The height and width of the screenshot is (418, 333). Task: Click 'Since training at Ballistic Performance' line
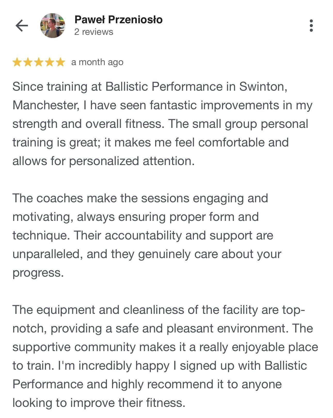[x=150, y=87]
